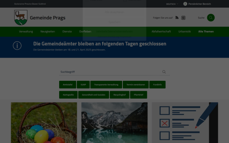The width and height of the screenshot is (229, 143).
Task: Open the mountain lake news image
Action: pyautogui.click(x=114, y=122)
